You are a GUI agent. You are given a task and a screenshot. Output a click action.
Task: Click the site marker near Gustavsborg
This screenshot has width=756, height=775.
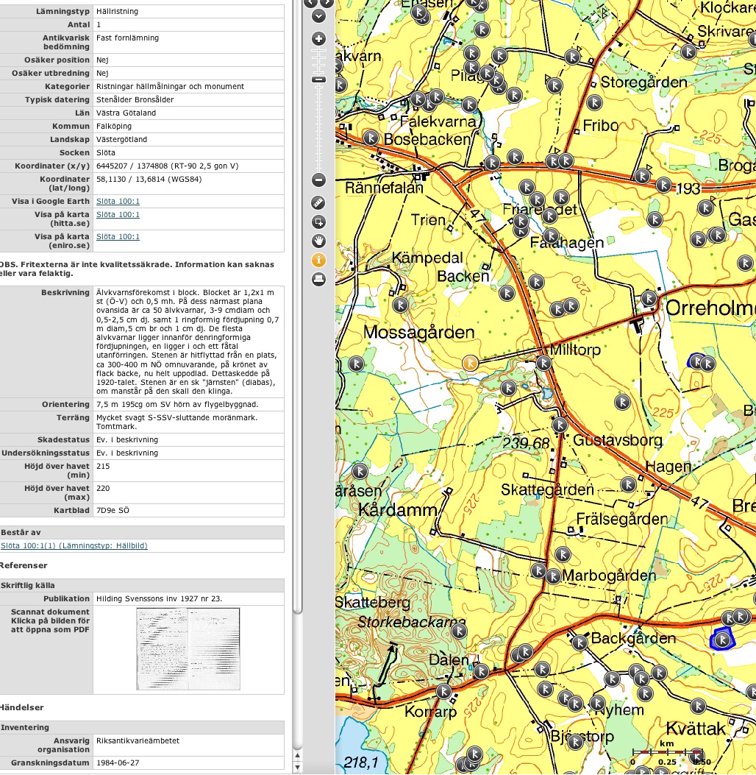(x=560, y=425)
